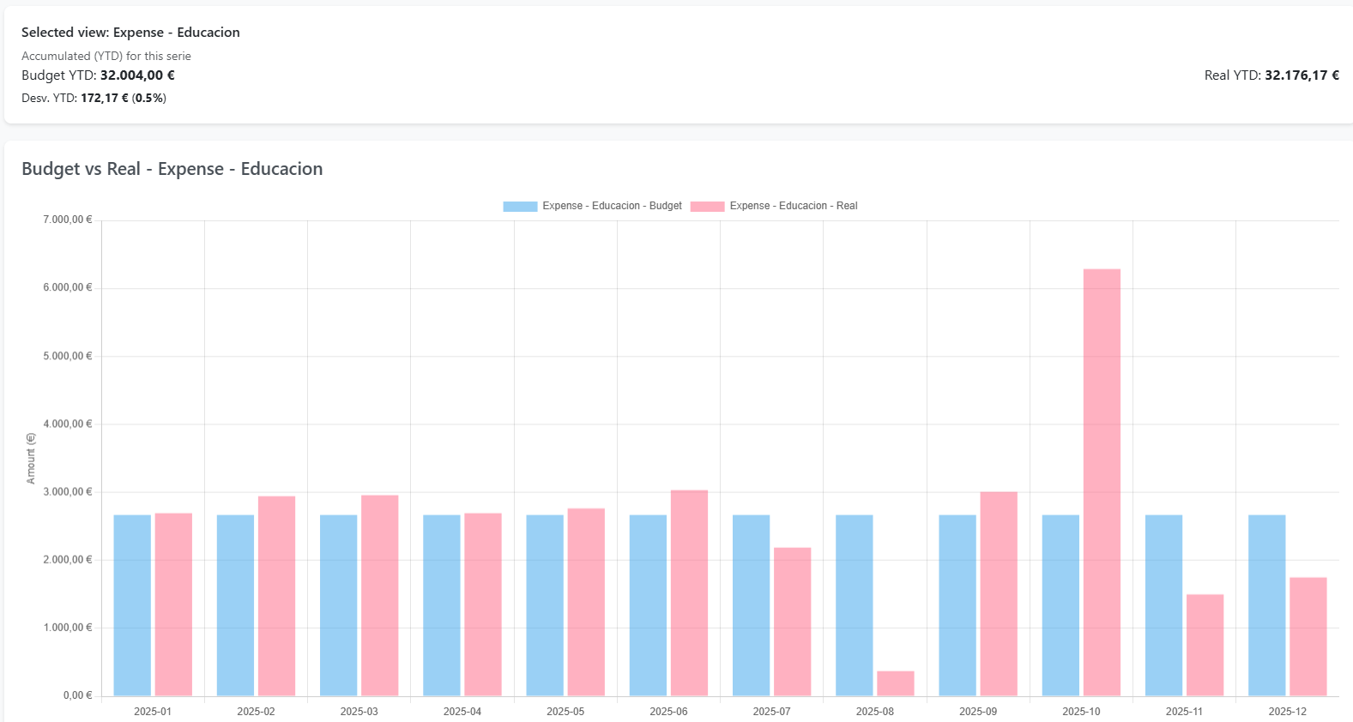This screenshot has height=722, width=1353.
Task: Select the 2025-08 Real bar
Action: [896, 683]
